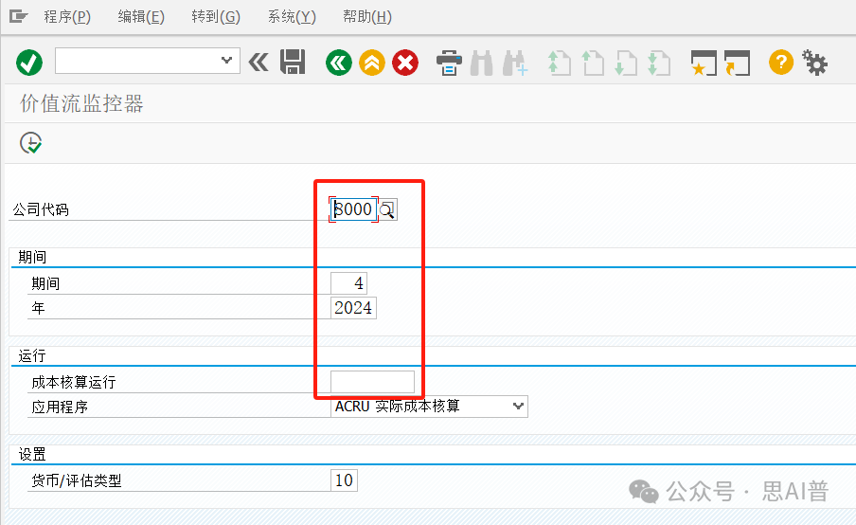Image resolution: width=856 pixels, height=525 pixels.
Task: Click the empty 成本核算运行 field
Action: point(372,381)
